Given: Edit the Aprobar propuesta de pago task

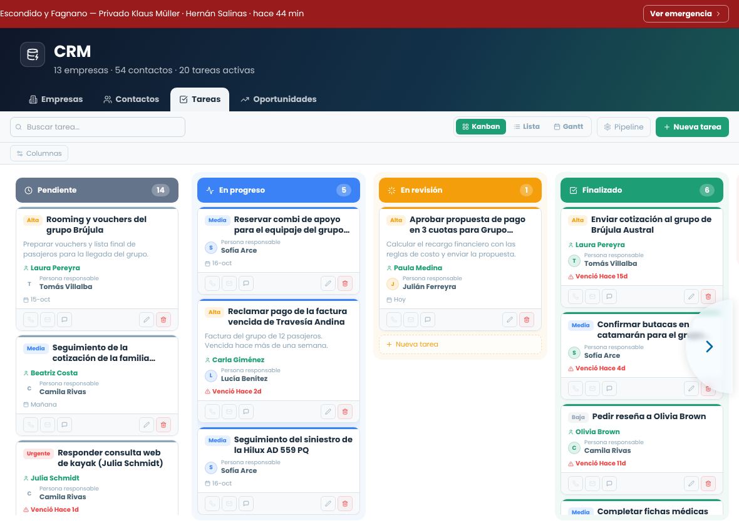Looking at the screenshot, I should tap(510, 320).
